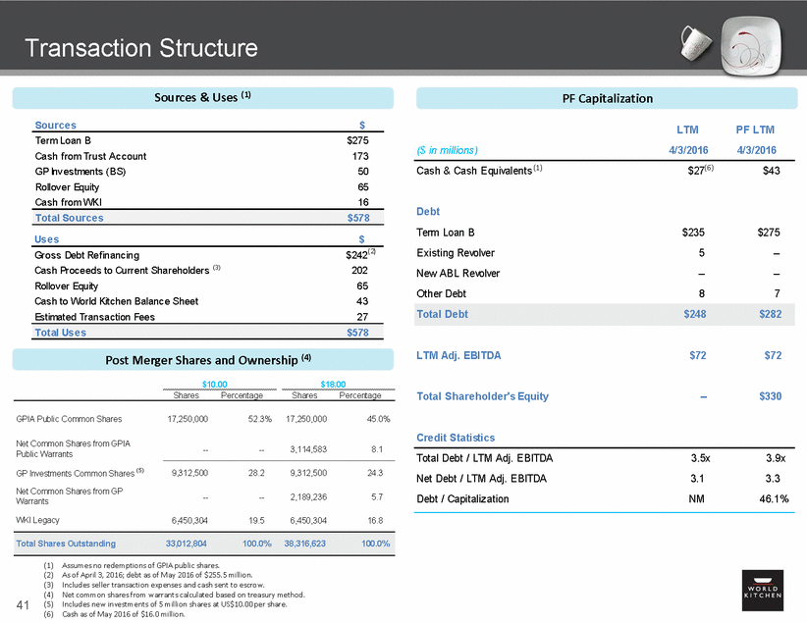Click the $10.00 share price column heading

pos(215,385)
